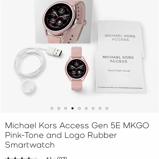The height and width of the screenshot is (159, 159).
Task: Select the first carousel dot indicator
Action: (52, 108)
